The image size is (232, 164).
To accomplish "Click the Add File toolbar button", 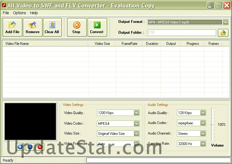I will pyautogui.click(x=12, y=27).
